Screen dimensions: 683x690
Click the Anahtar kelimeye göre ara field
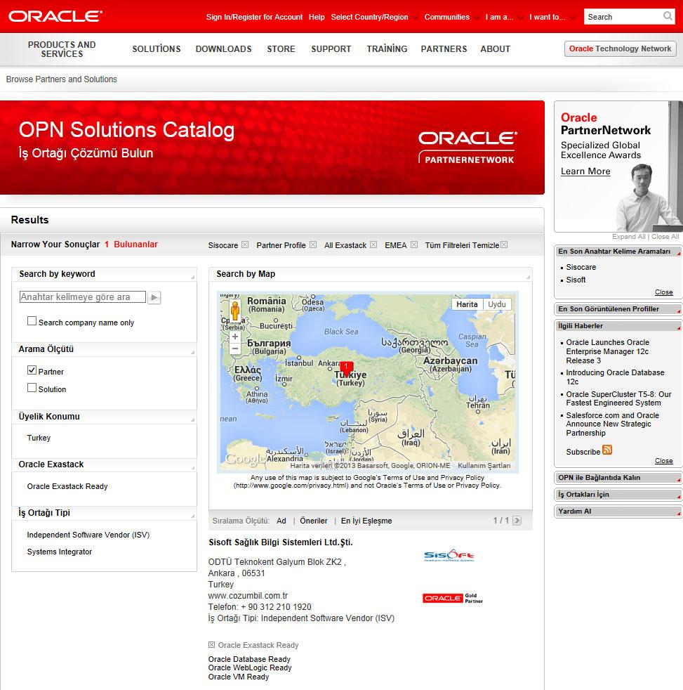(83, 297)
